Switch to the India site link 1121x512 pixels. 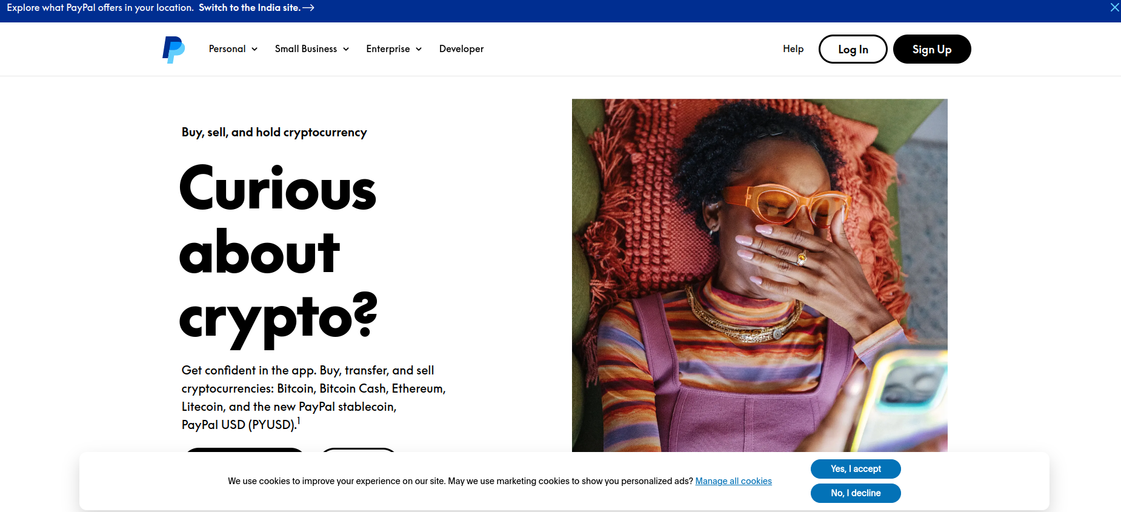(x=249, y=8)
